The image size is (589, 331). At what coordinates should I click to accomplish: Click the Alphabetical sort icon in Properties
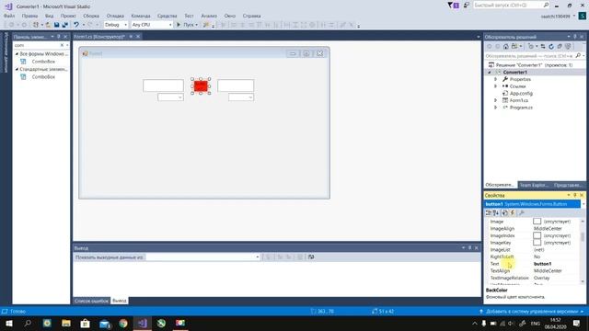point(496,212)
